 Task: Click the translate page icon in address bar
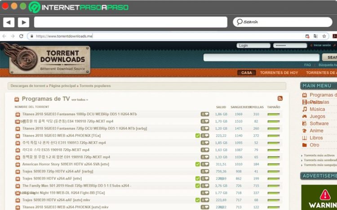click(315, 36)
